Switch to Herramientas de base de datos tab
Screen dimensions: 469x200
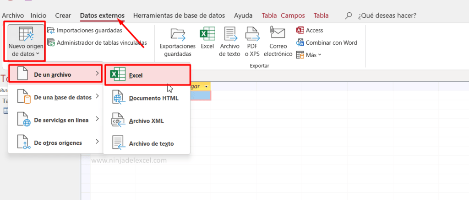point(179,16)
